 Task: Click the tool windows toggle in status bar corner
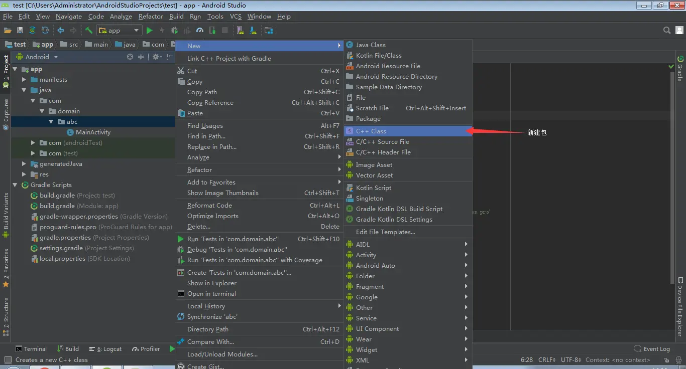(x=8, y=359)
